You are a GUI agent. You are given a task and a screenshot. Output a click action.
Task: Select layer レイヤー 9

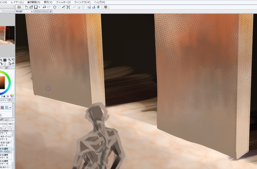coord(6,144)
